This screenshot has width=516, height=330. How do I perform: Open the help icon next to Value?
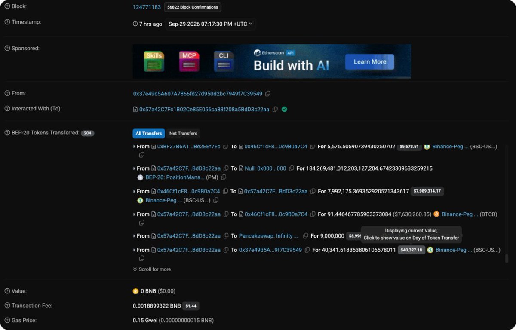7,291
